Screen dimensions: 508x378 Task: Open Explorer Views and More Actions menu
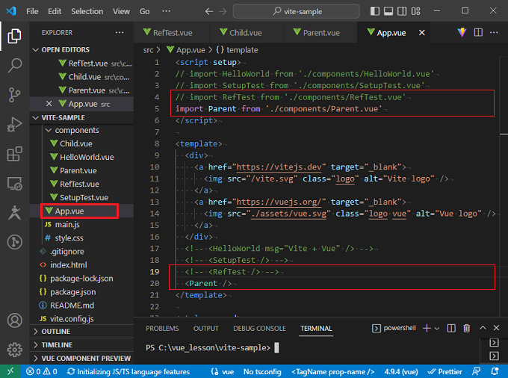(x=120, y=32)
